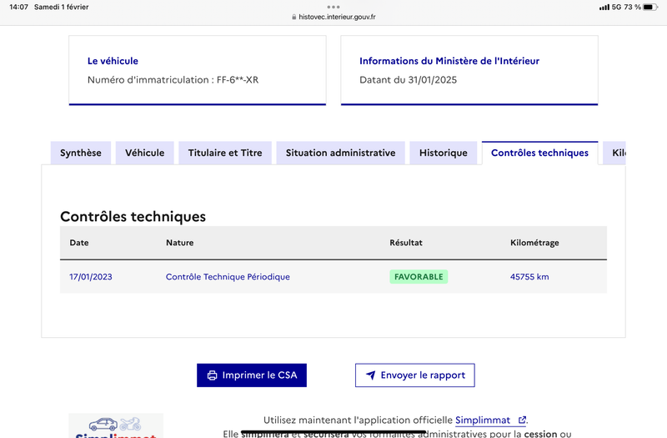The image size is (667, 438).
Task: Tap the histovec.interieur.gouv.fr address
Action: coord(337,17)
